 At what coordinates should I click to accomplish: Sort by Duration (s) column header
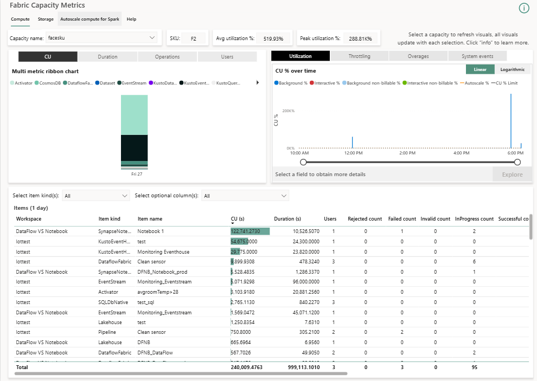pos(287,219)
